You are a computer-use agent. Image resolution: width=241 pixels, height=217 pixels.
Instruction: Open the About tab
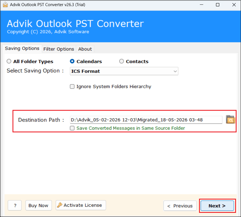tap(85, 49)
